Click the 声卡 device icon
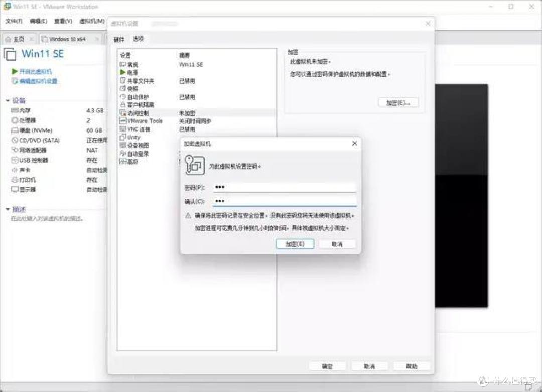The width and height of the screenshot is (542, 392). click(15, 170)
